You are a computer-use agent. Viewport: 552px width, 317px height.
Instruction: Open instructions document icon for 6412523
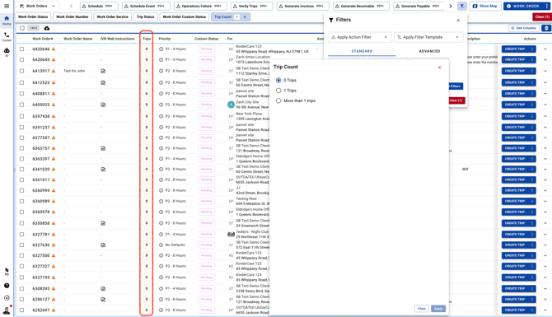coord(103,82)
